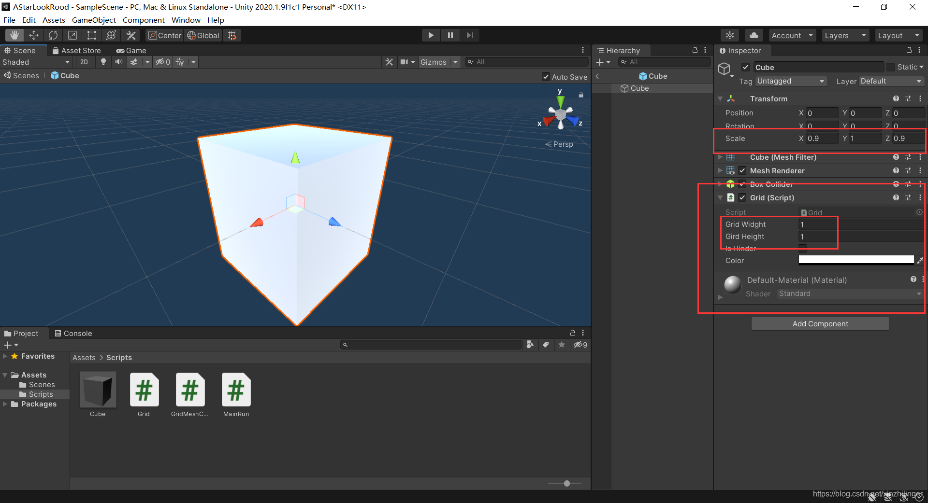Collapse the Transform component

720,98
